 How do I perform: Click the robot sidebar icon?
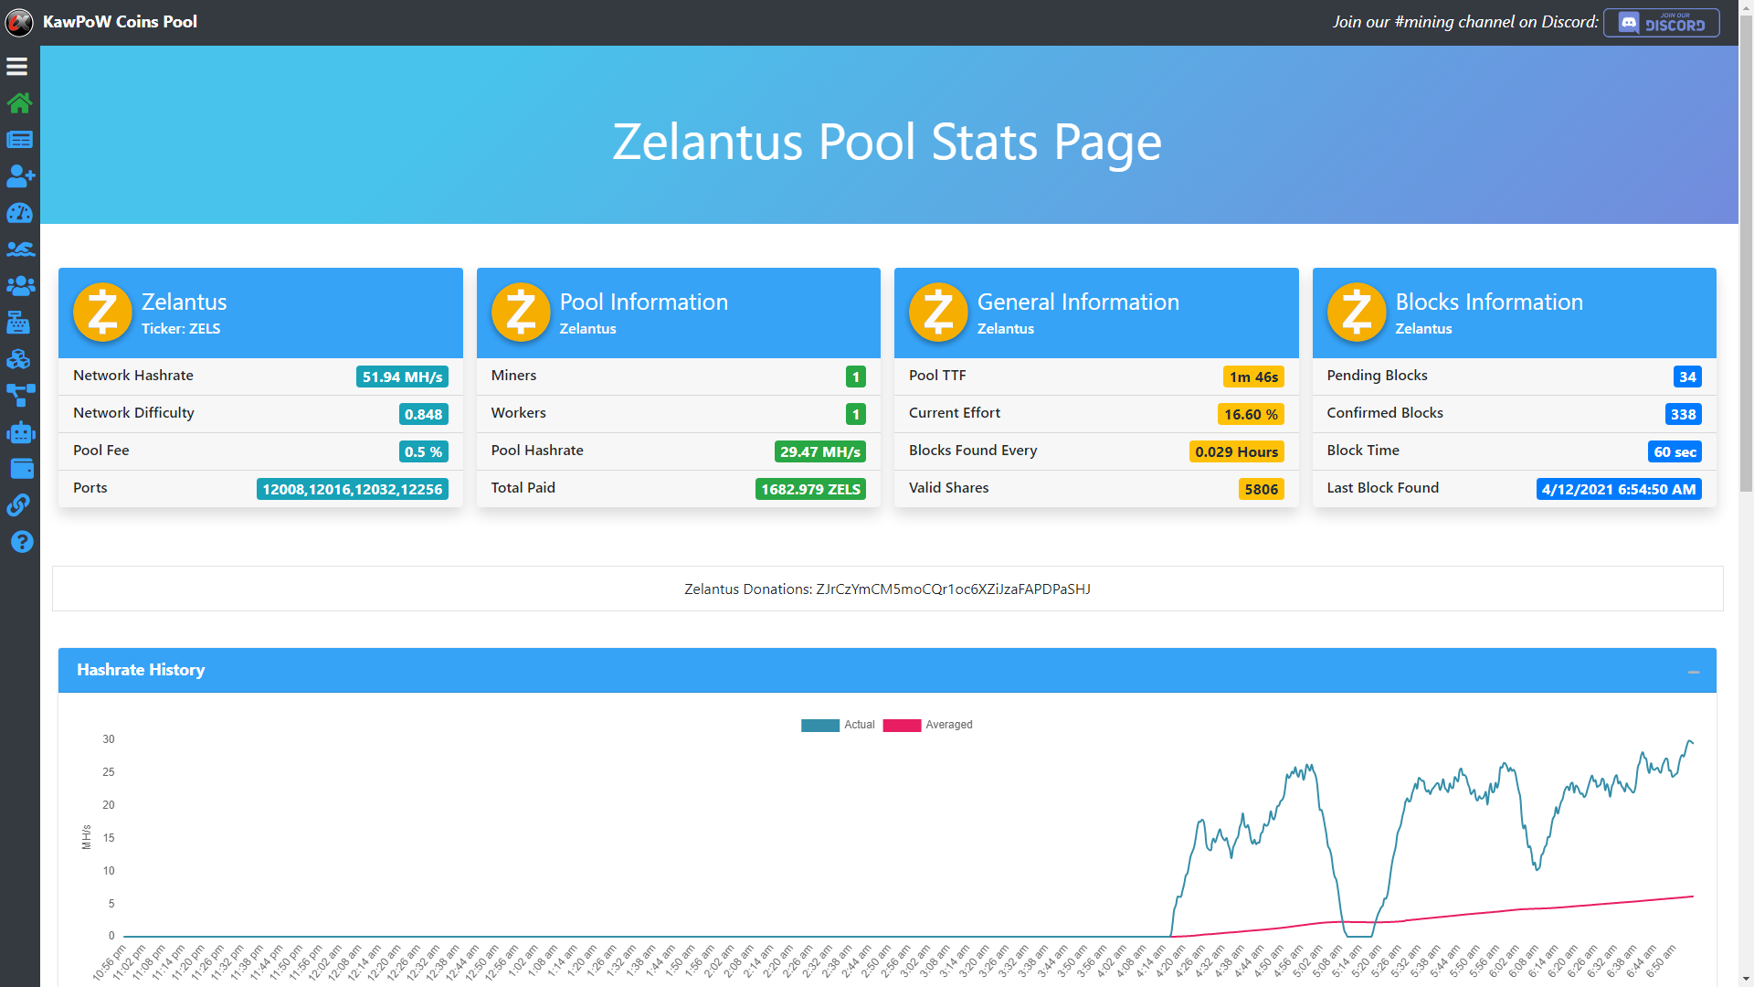pyautogui.click(x=20, y=432)
